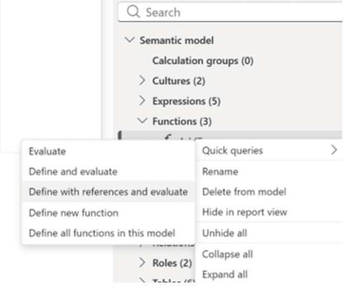Toggle Hide in report view
This screenshot has height=292, width=350.
coord(237,212)
